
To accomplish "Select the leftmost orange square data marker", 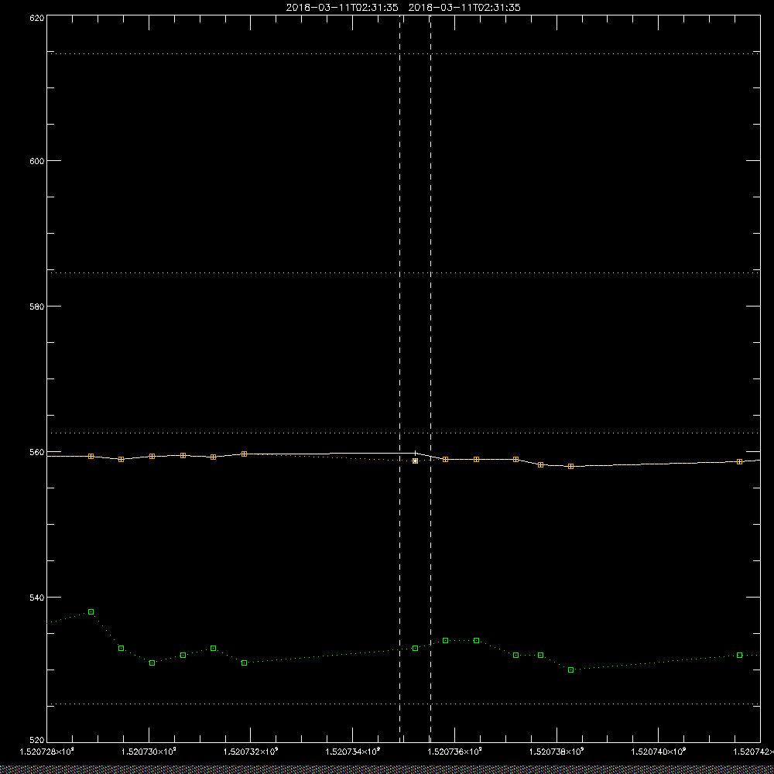I will point(91,456).
